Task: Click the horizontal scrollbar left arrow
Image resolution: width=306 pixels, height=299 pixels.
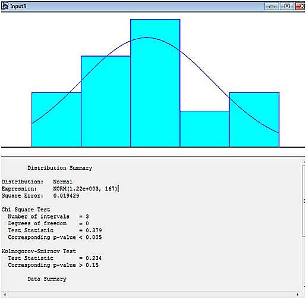Action: coord(5,295)
